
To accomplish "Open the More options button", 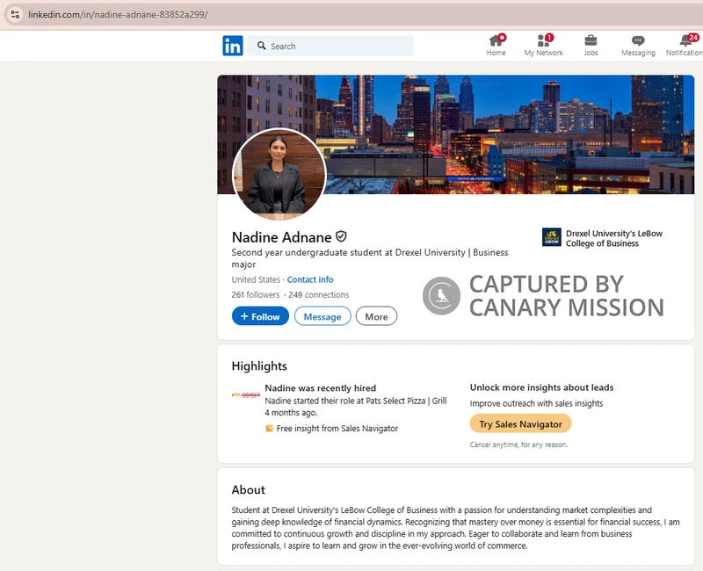I will [x=376, y=316].
